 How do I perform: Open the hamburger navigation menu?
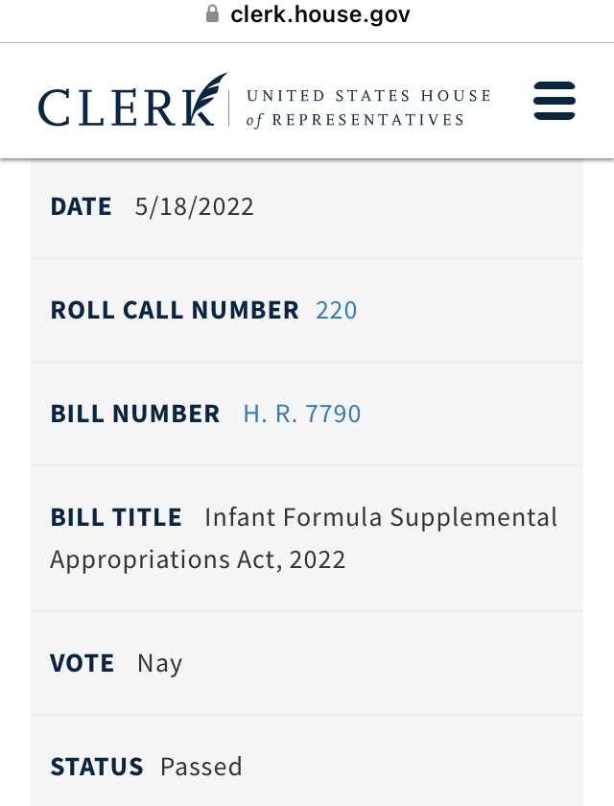point(555,101)
